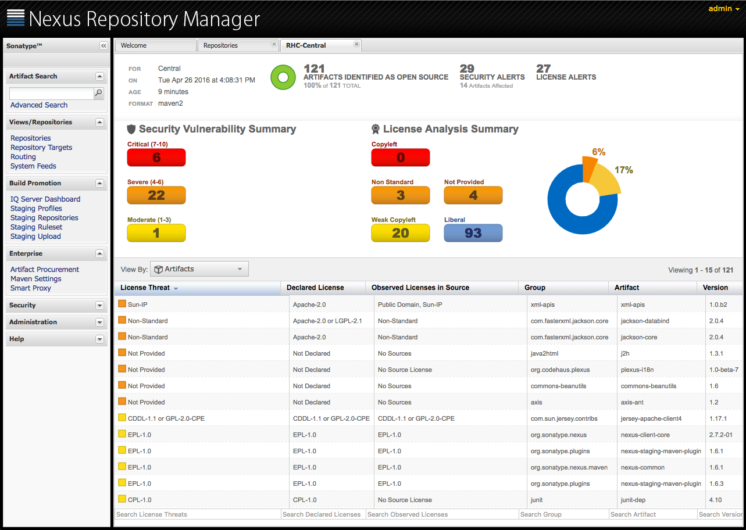
Task: Sort by Group column header
Action: click(x=563, y=288)
